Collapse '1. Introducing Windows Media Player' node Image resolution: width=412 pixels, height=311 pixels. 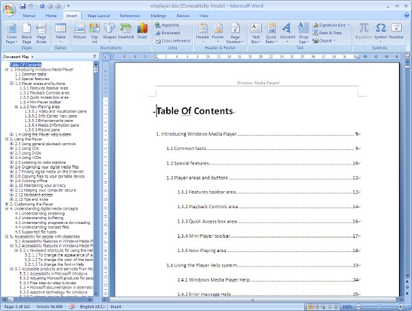7,69
